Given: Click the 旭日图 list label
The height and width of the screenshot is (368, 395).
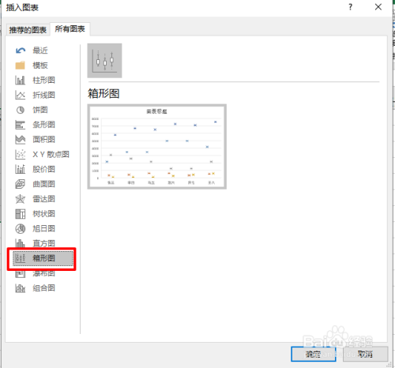Looking at the screenshot, I should click(x=43, y=229).
